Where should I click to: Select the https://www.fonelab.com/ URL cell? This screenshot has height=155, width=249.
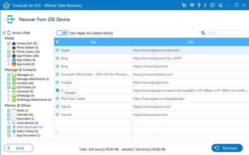[190, 74]
